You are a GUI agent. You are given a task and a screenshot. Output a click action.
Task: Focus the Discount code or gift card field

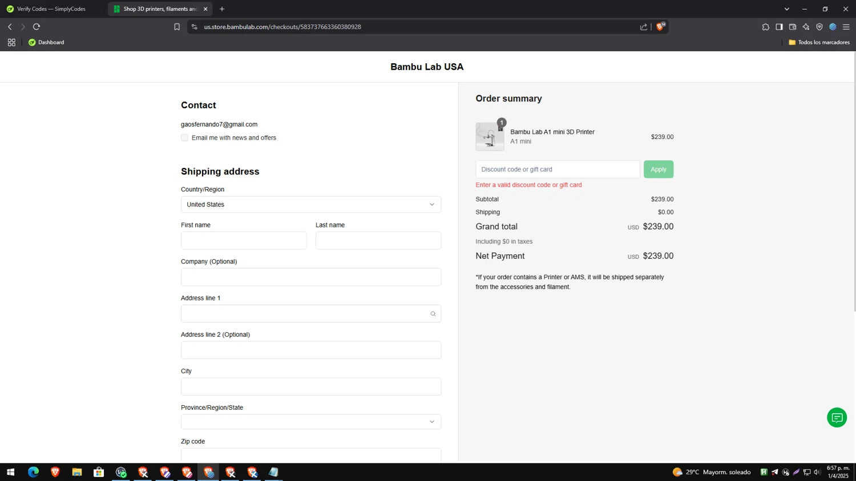point(558,169)
